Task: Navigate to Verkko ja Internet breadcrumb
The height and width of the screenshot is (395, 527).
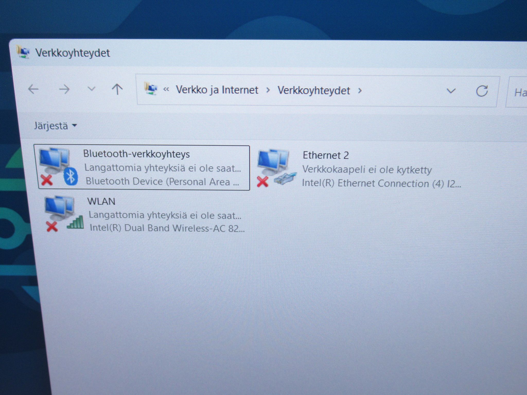Action: tap(217, 90)
